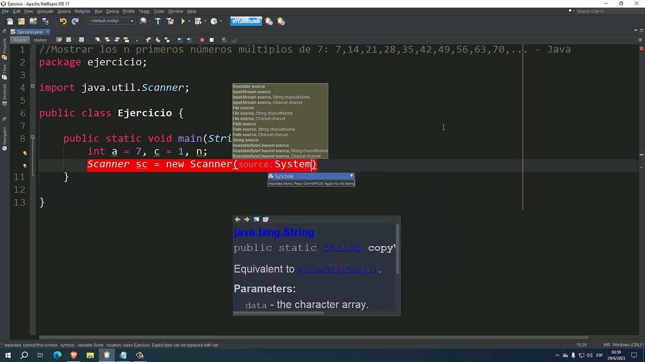Image resolution: width=645 pixels, height=362 pixels.
Task: Click the java.lang.String link in Javadoc
Action: pos(274,232)
